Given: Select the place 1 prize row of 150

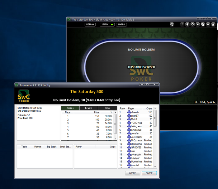Looking at the screenshot, I should tap(88, 116).
